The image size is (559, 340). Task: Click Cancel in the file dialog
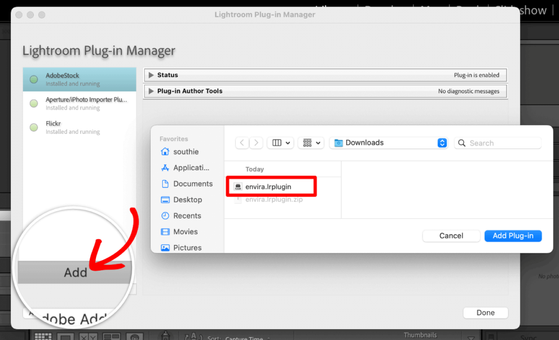coord(451,236)
